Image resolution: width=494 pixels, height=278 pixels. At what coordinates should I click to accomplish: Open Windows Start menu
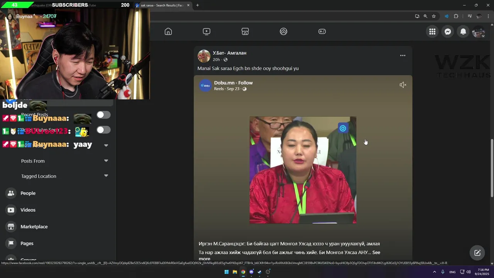tap(227, 272)
